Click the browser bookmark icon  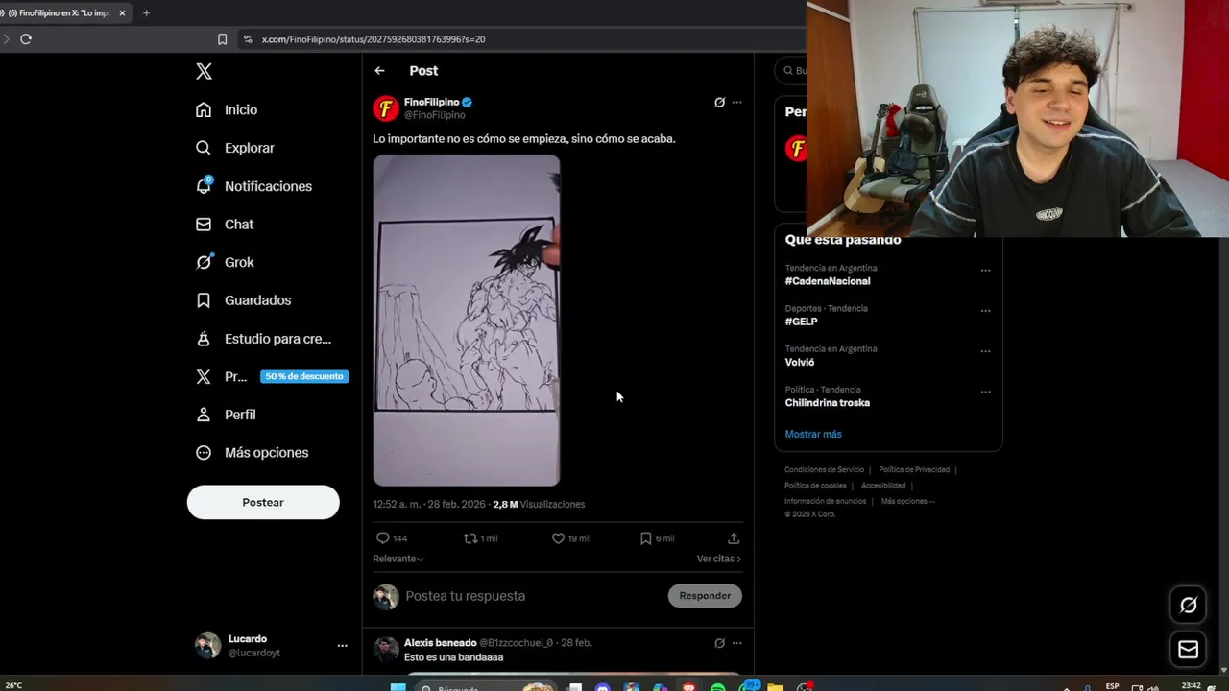pyautogui.click(x=222, y=39)
